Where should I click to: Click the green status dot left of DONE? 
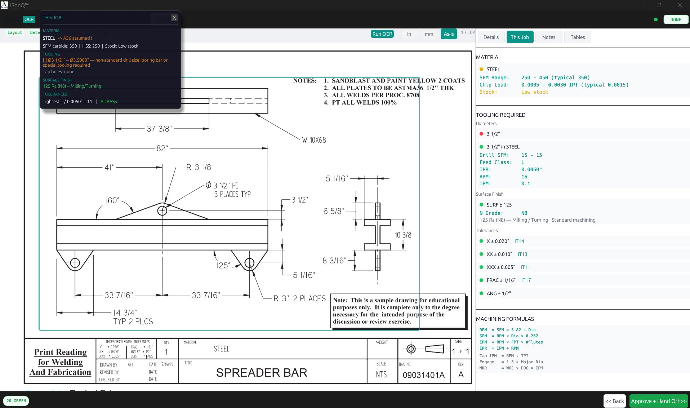(x=656, y=20)
